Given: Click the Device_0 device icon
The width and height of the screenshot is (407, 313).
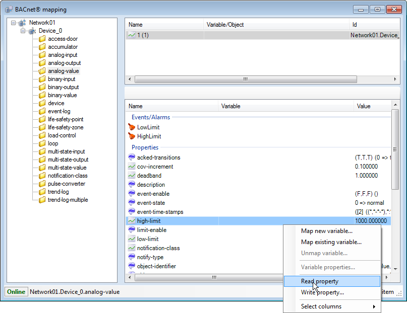Looking at the screenshot, I should pos(32,31).
